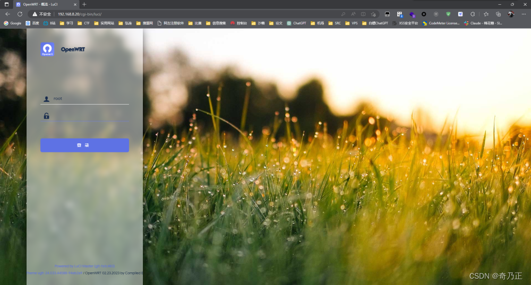Click the password key icon in address bar

(343, 14)
